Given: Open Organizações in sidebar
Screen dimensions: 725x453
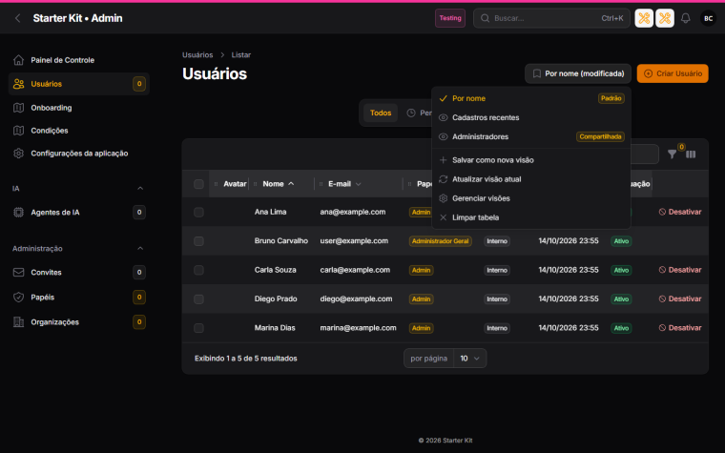Looking at the screenshot, I should [78, 321].
